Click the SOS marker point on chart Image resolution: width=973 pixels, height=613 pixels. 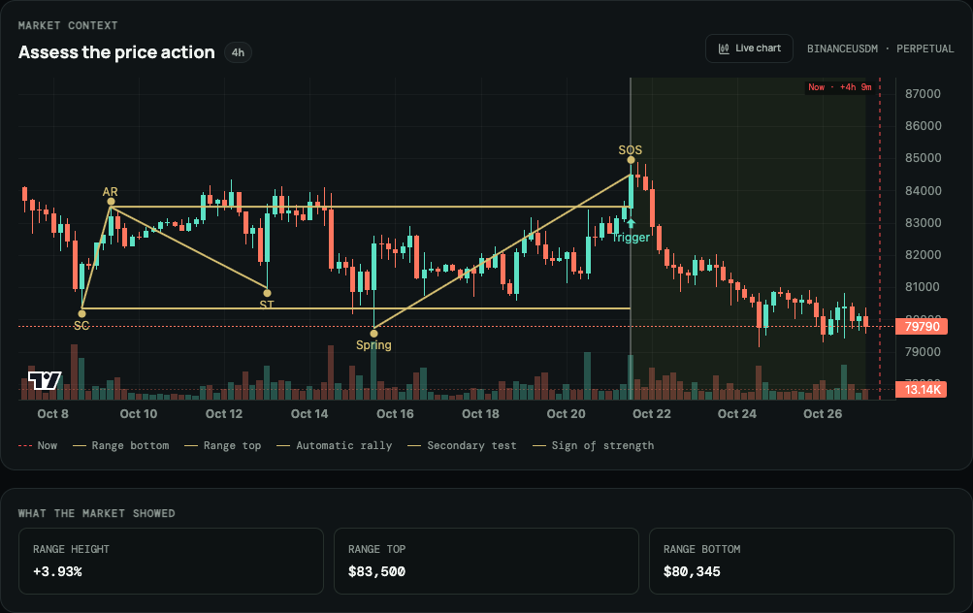632,160
